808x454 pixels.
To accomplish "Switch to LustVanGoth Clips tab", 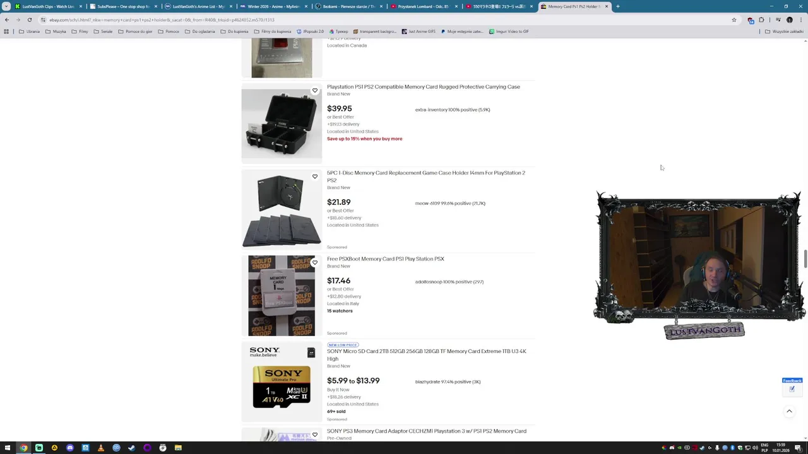I will (48, 6).
